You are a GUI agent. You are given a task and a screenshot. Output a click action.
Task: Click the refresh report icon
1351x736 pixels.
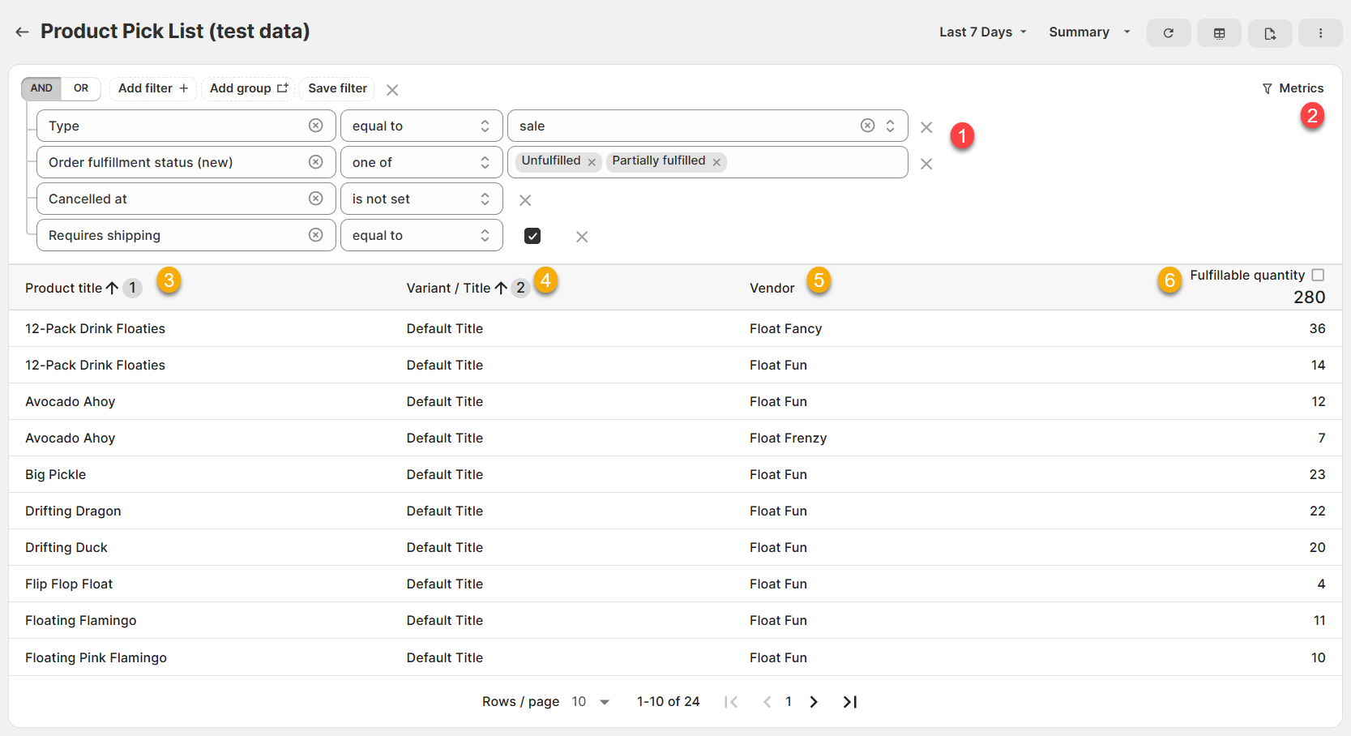[1168, 33]
